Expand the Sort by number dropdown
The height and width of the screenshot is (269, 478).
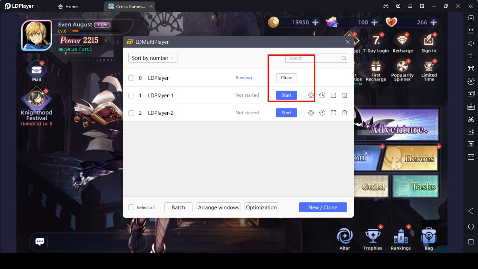(x=153, y=58)
